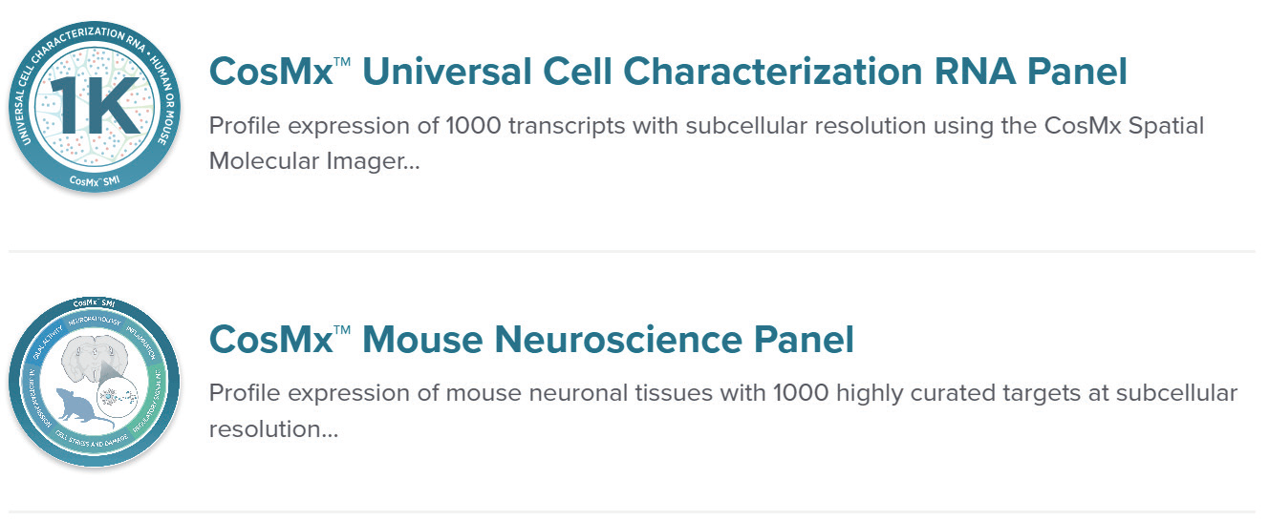
Task: Click the Mouse Neuroscience Panel circular badge
Action: point(94,381)
